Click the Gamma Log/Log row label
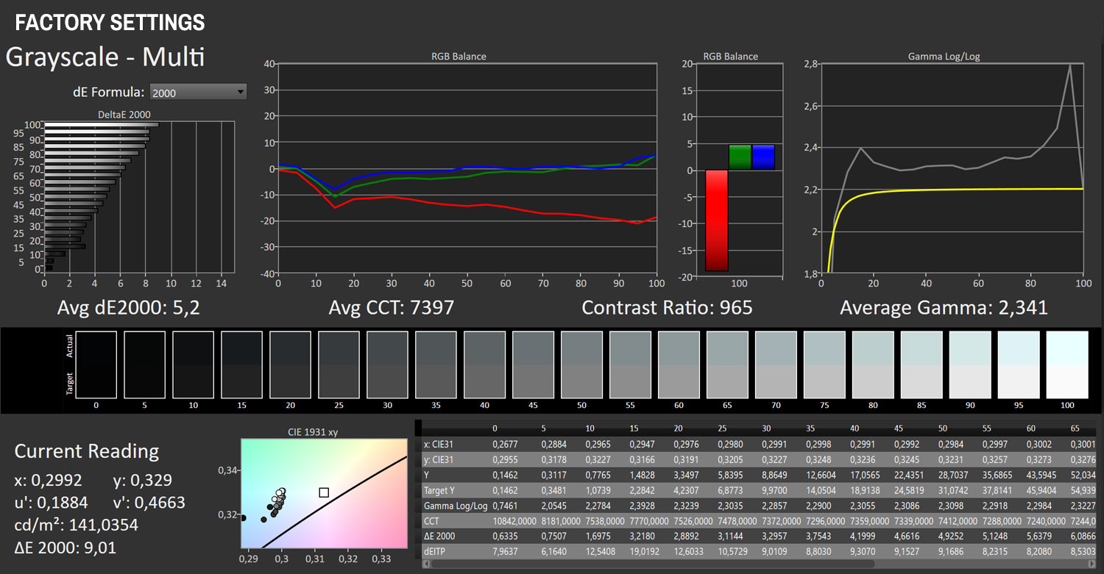 455,506
